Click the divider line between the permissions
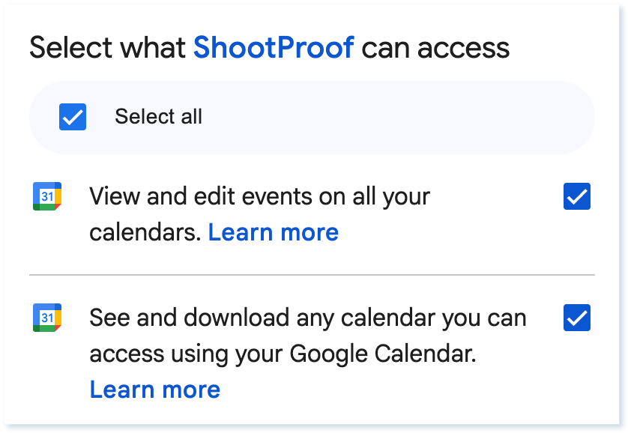Screen dimensions: 628x433 (312, 275)
